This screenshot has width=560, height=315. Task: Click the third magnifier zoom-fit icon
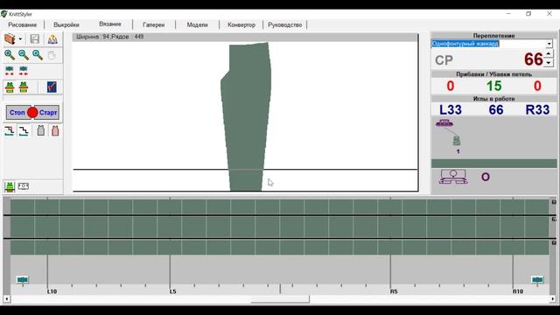click(38, 55)
